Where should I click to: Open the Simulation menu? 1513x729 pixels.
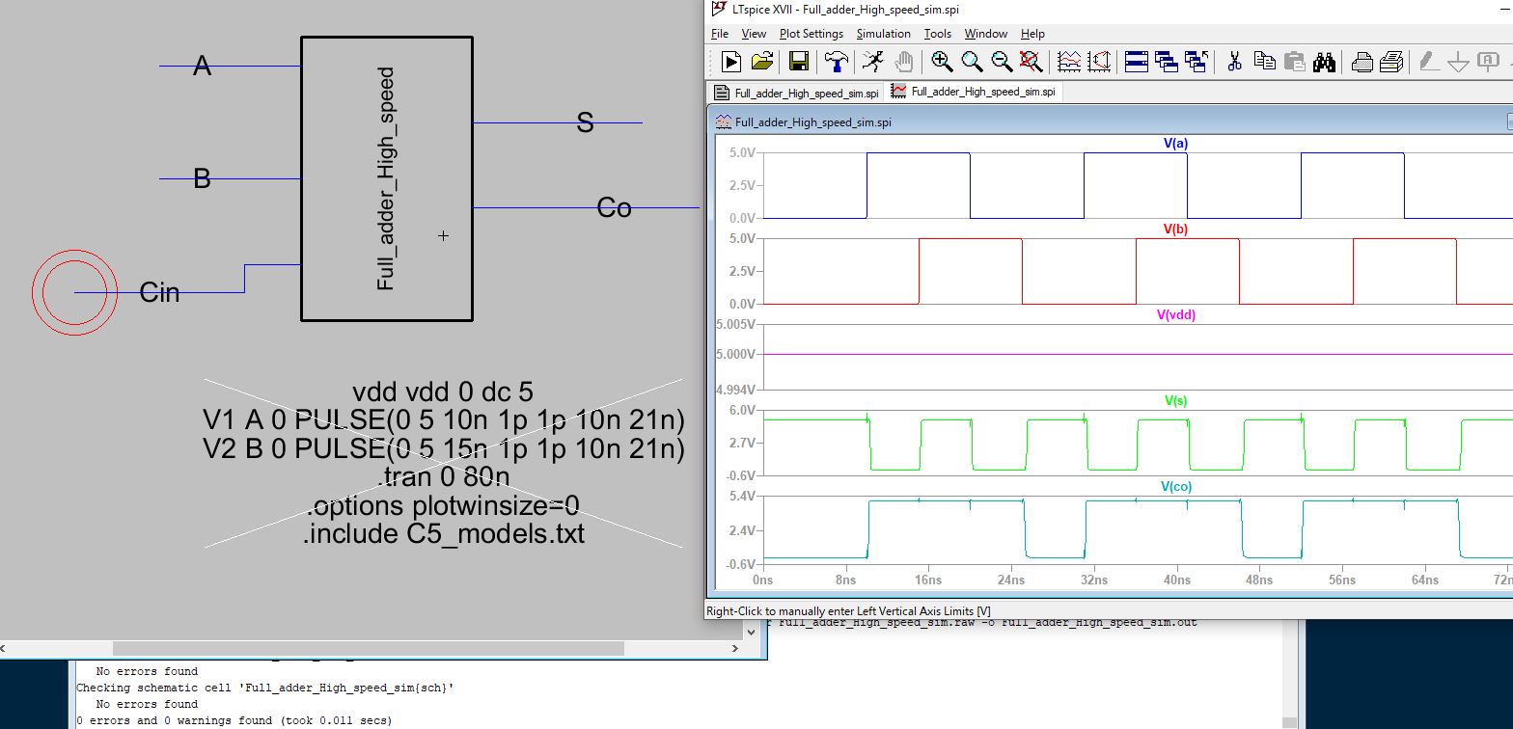coord(883,34)
